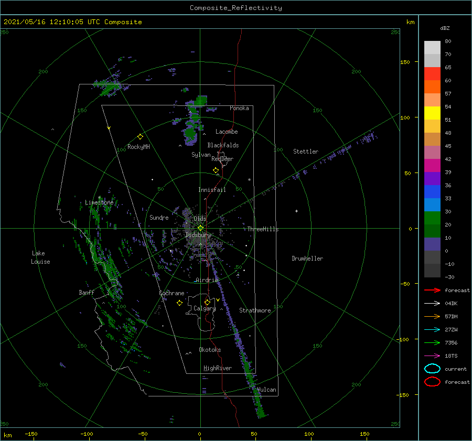Click the magenta 42-39 dBZ swatch
472x441 pixels.
click(432, 166)
